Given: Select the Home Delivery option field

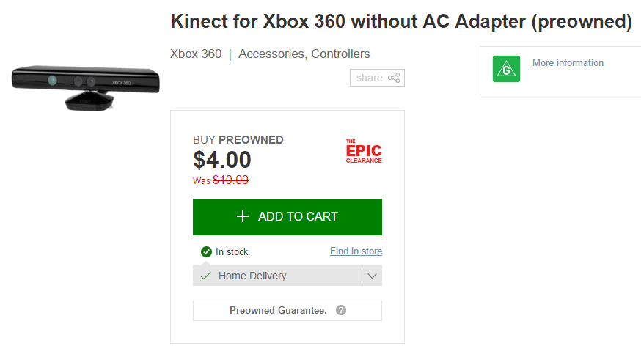Looking at the screenshot, I should pyautogui.click(x=277, y=276).
